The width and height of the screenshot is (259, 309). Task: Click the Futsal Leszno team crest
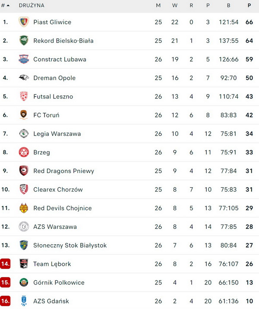[x=24, y=96]
